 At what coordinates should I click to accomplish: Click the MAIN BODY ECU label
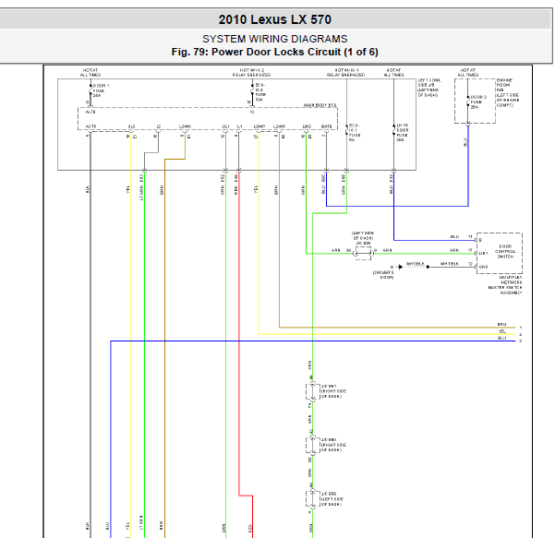(320, 105)
